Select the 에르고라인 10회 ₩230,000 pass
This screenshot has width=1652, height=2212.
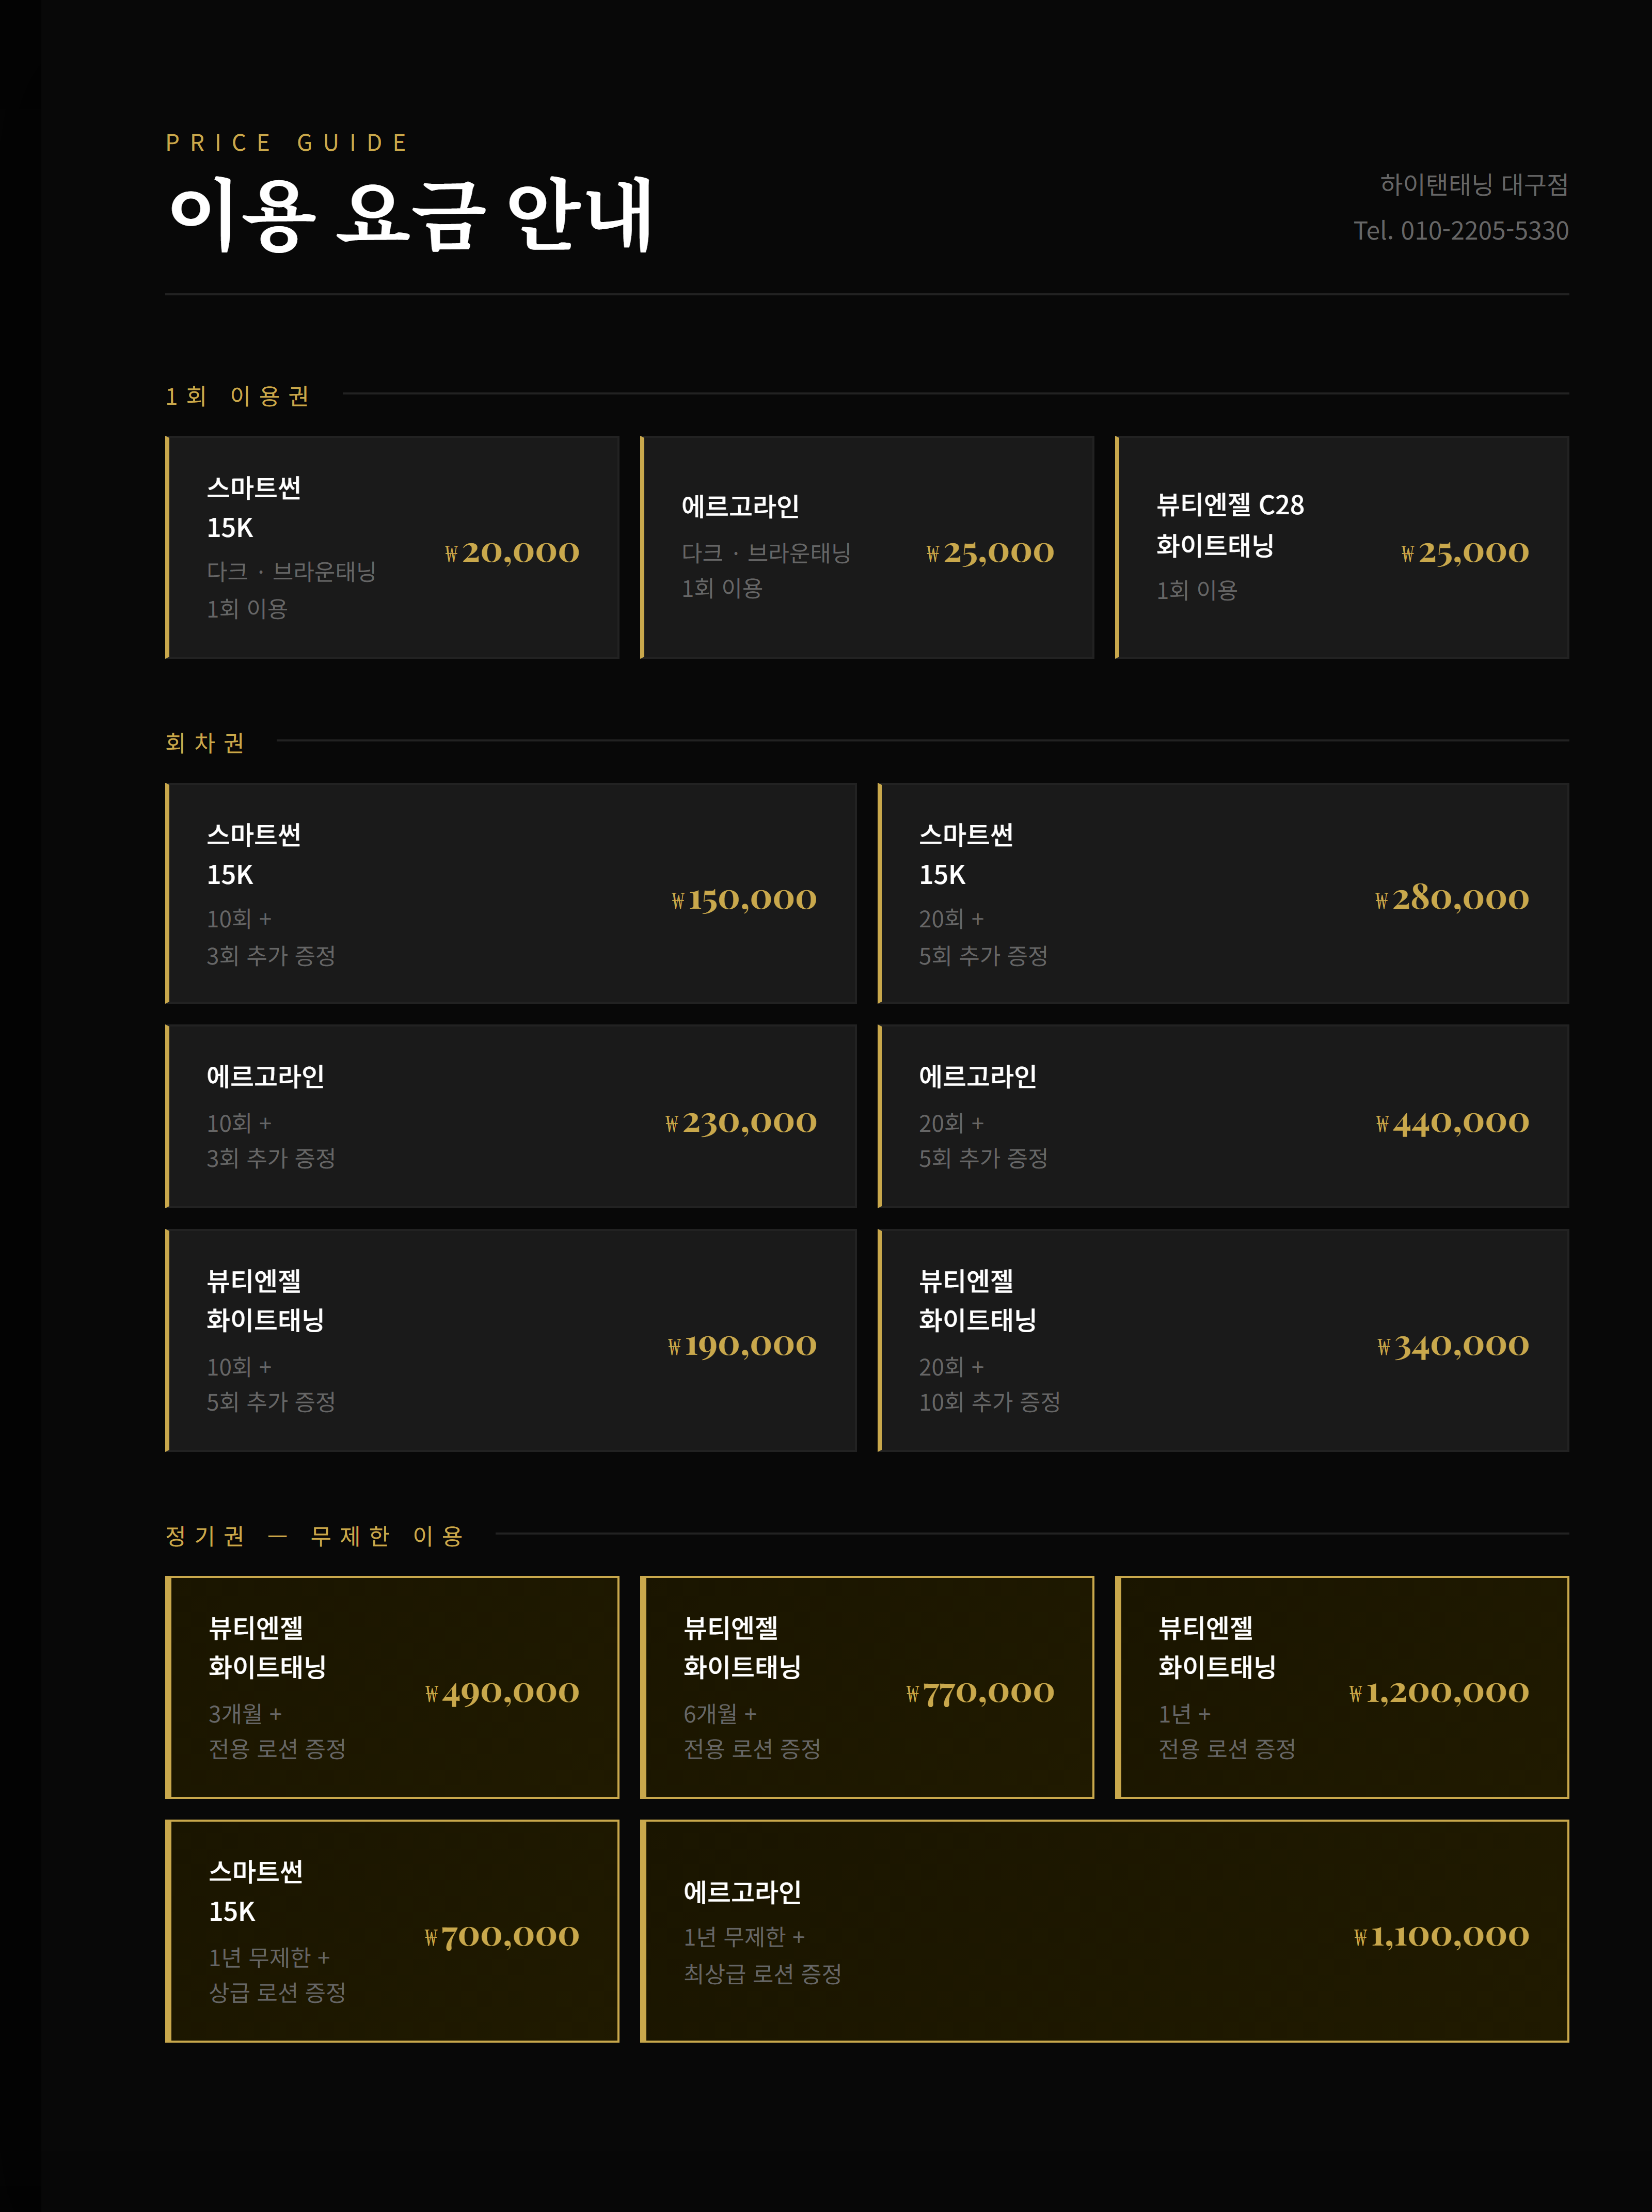511,1116
